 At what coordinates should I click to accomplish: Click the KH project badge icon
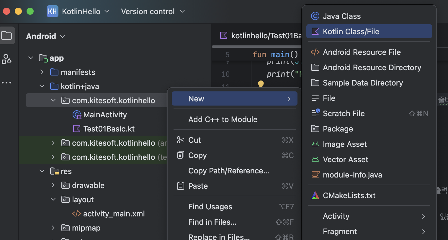(x=52, y=11)
